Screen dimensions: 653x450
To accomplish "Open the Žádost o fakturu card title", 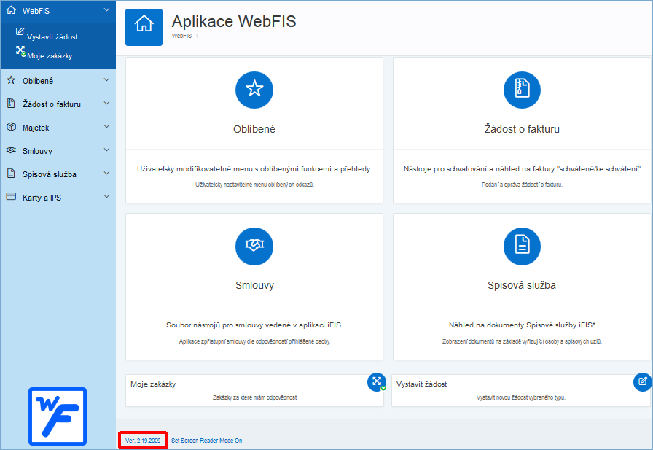I will coord(522,129).
